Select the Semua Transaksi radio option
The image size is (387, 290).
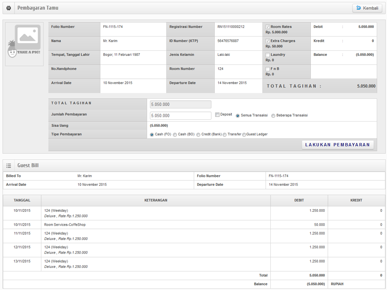(x=238, y=116)
